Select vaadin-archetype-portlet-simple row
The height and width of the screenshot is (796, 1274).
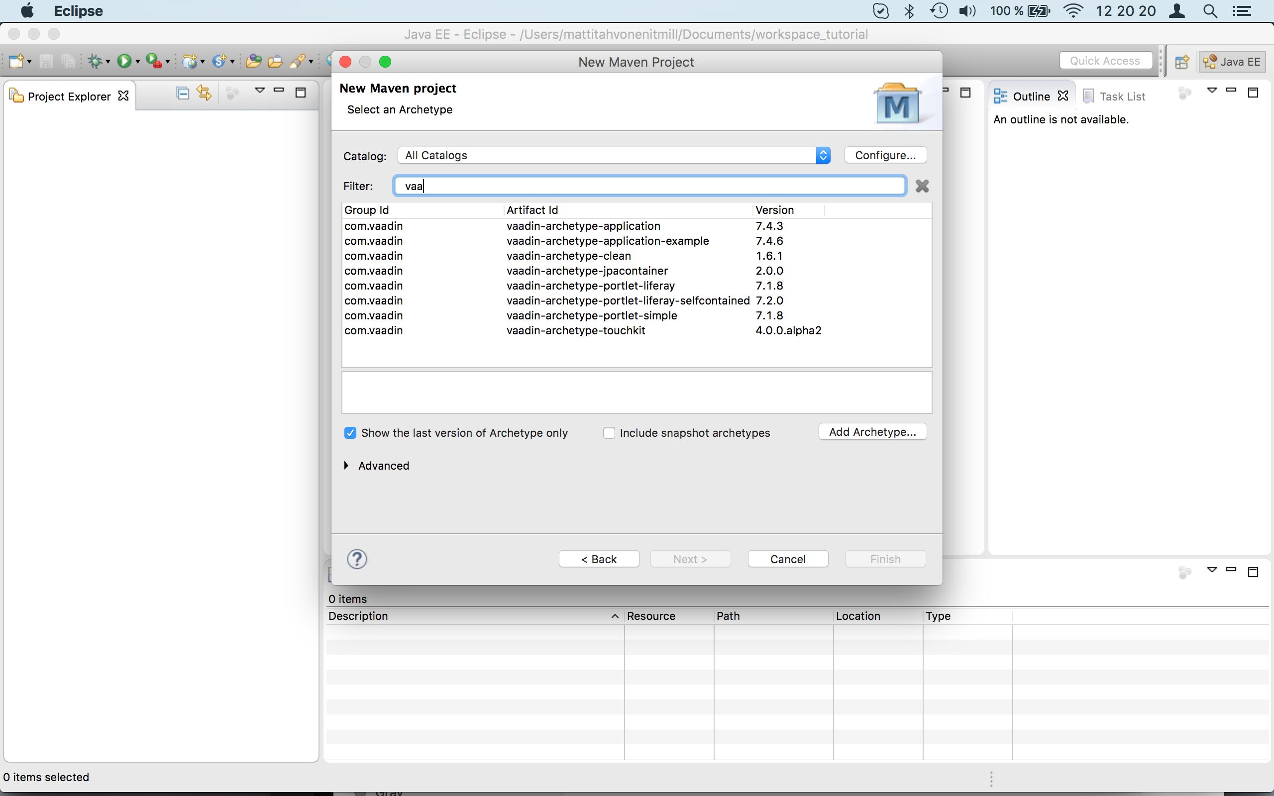pyautogui.click(x=636, y=315)
